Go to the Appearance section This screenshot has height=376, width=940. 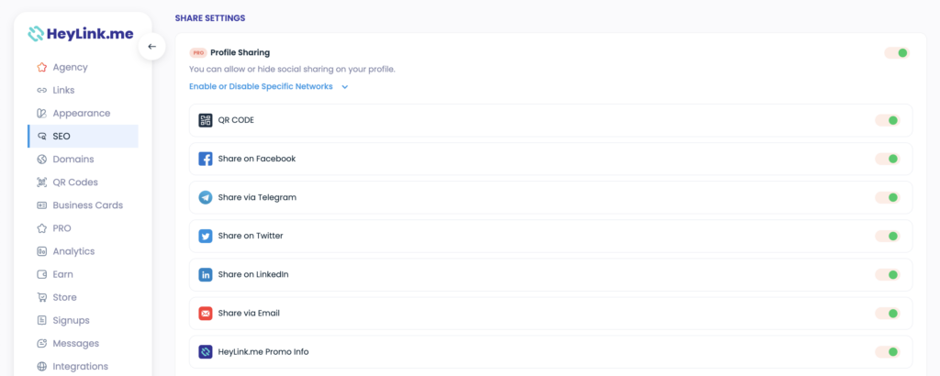coord(83,113)
